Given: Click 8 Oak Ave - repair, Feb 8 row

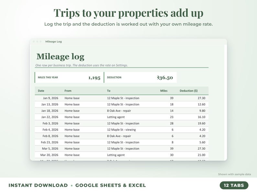Looking at the screenshot, I should [x=119, y=136].
